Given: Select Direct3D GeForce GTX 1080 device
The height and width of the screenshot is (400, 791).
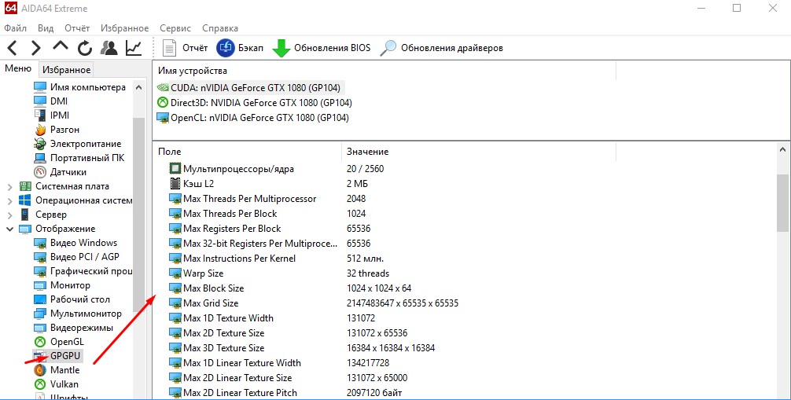Looking at the screenshot, I should 254,103.
